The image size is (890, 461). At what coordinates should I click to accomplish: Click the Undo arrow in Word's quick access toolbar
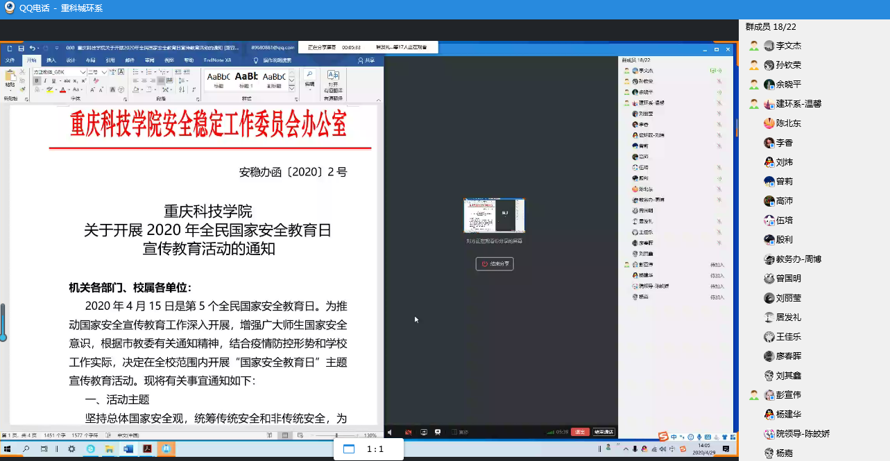pos(32,48)
